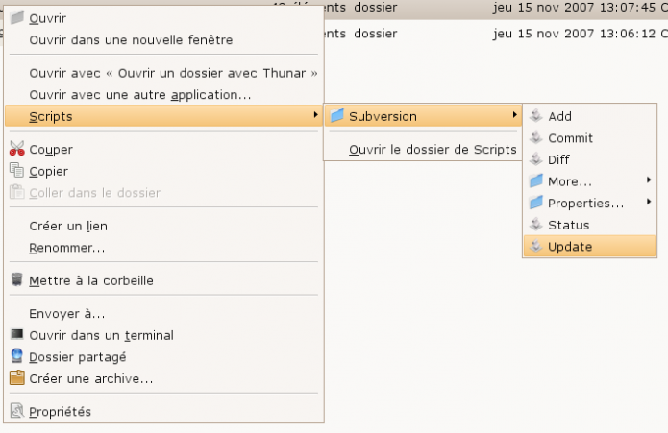This screenshot has height=433, width=668.
Task: Click the archive box icon for Créer une archive
Action: coord(16,378)
